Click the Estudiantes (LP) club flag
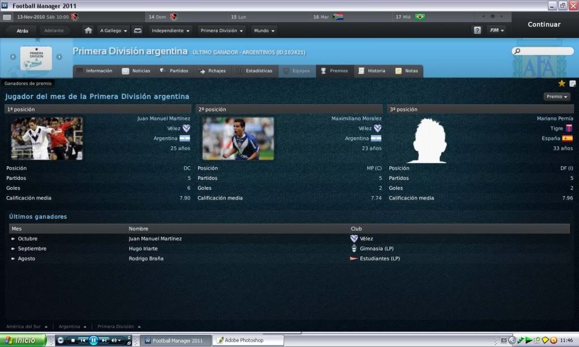This screenshot has height=347, width=579. coord(354,258)
